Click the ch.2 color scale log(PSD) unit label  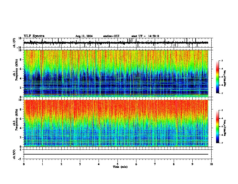pyautogui.click(x=225, y=128)
